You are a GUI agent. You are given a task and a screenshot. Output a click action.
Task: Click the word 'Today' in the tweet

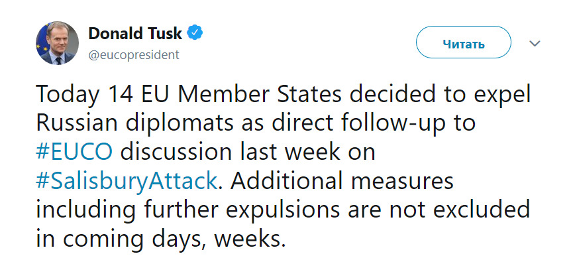click(x=68, y=95)
